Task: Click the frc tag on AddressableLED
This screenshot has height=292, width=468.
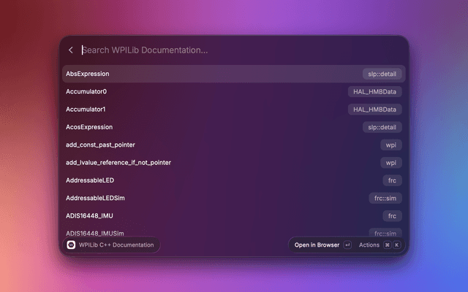Action: coord(392,180)
